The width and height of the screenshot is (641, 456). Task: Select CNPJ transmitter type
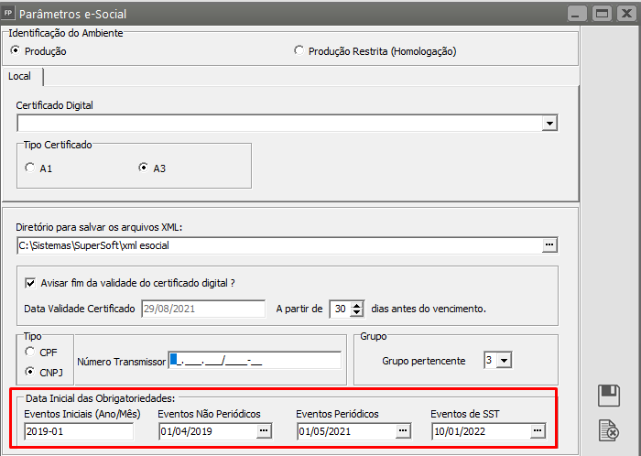[x=31, y=371]
